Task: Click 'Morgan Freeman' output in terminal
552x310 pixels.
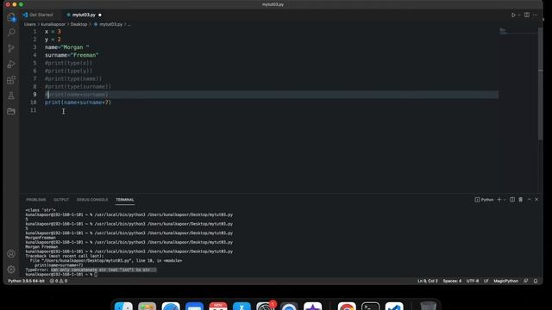Action: (41, 247)
